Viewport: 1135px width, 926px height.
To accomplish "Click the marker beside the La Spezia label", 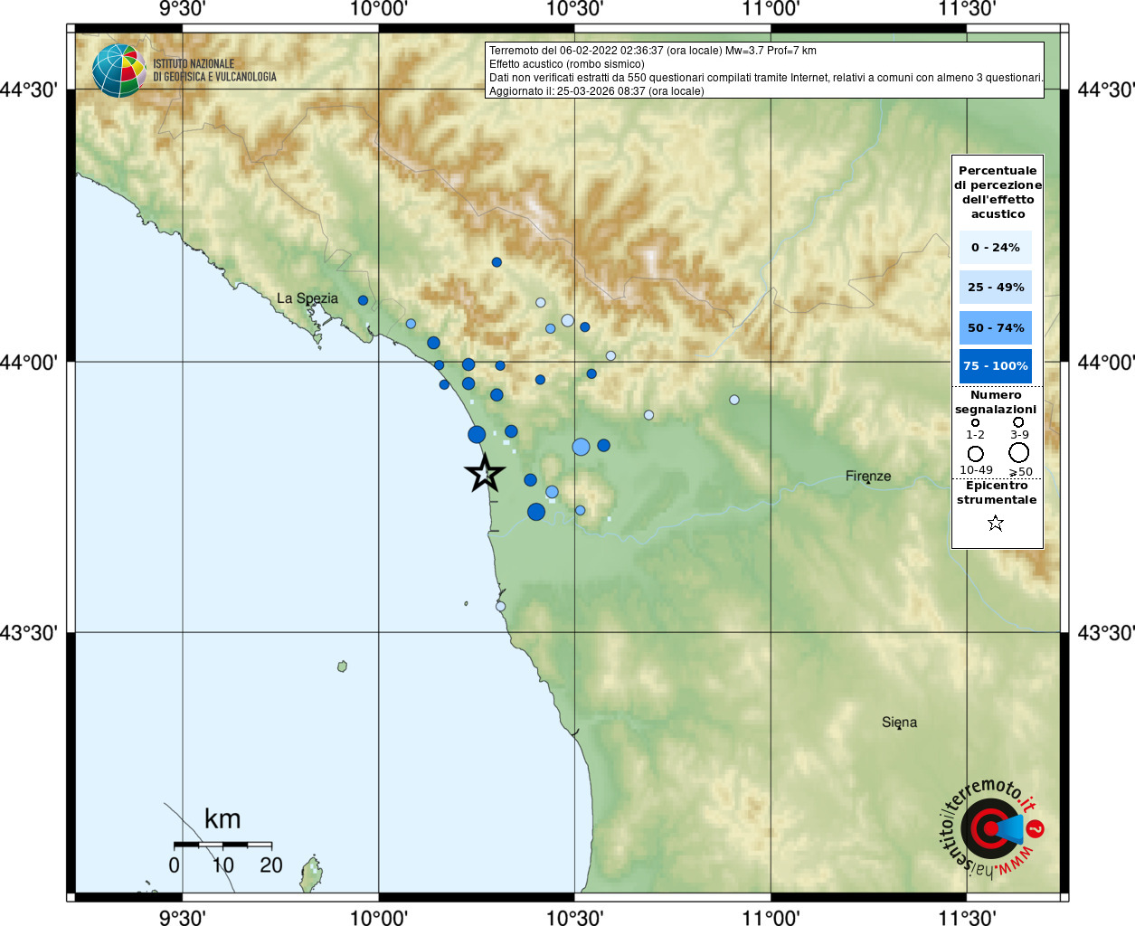I will (x=363, y=300).
